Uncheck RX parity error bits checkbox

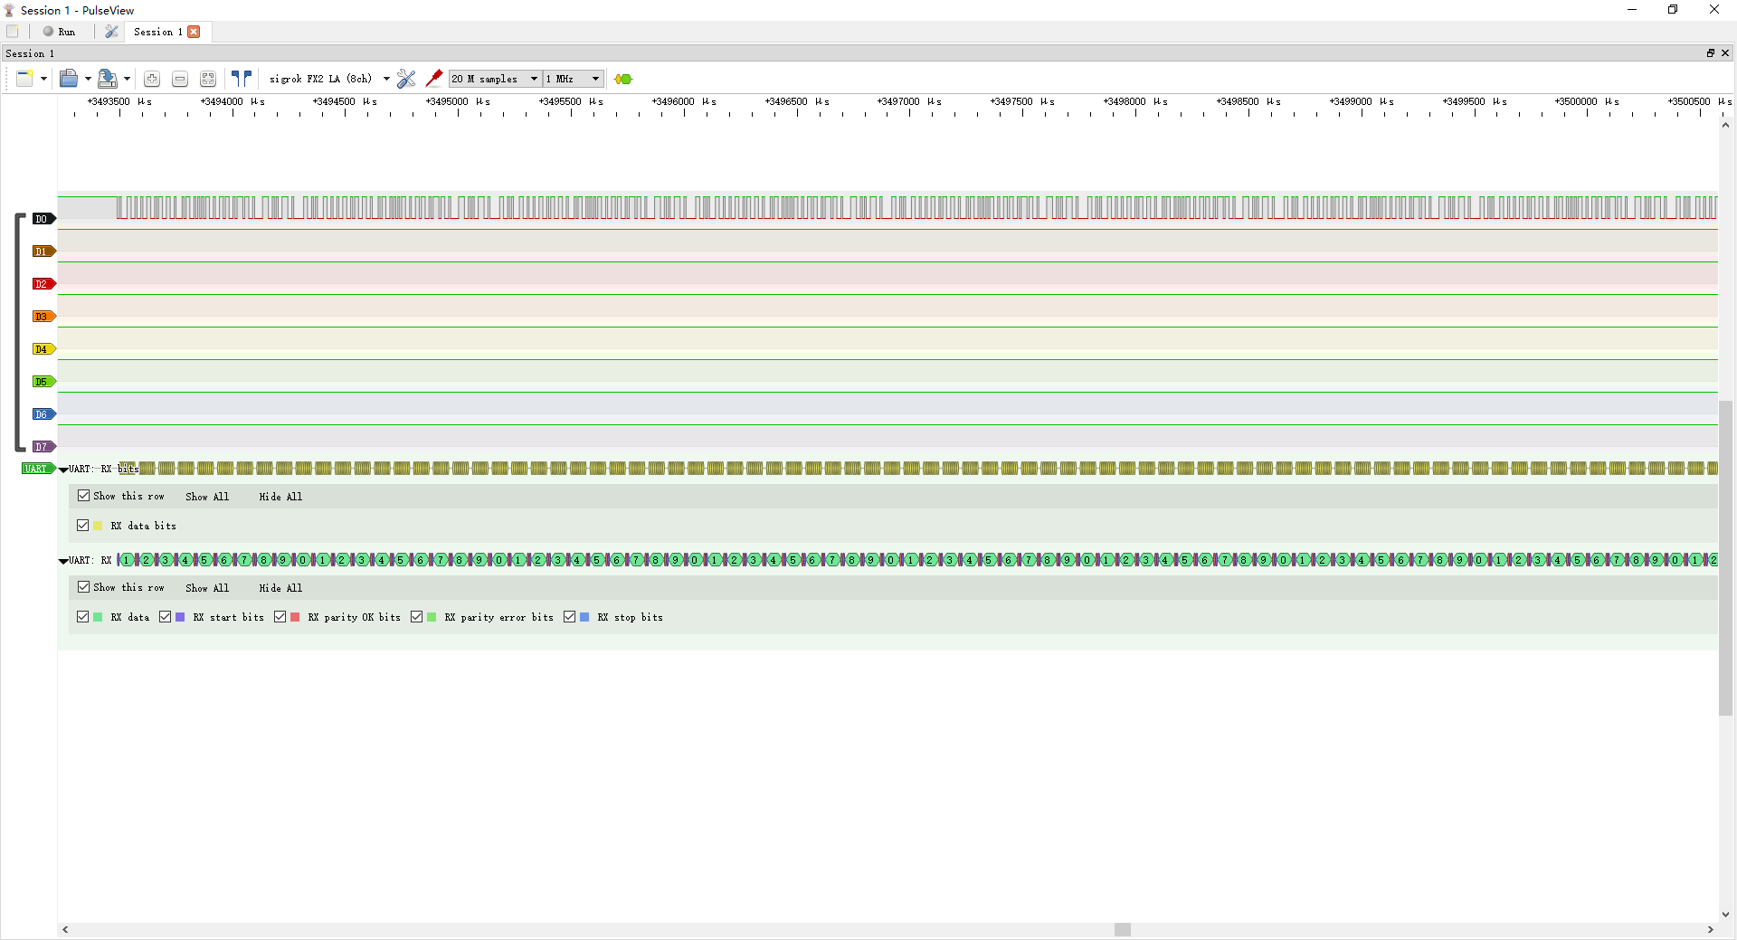click(417, 617)
